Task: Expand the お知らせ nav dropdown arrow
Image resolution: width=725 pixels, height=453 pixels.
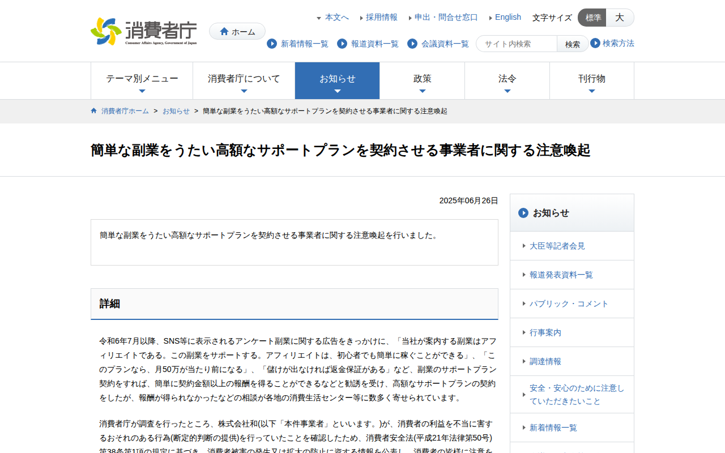Action: 338,91
